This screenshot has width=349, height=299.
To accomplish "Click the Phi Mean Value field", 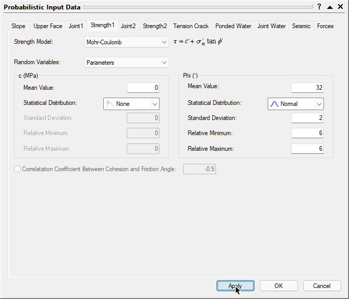I will click(x=307, y=88).
